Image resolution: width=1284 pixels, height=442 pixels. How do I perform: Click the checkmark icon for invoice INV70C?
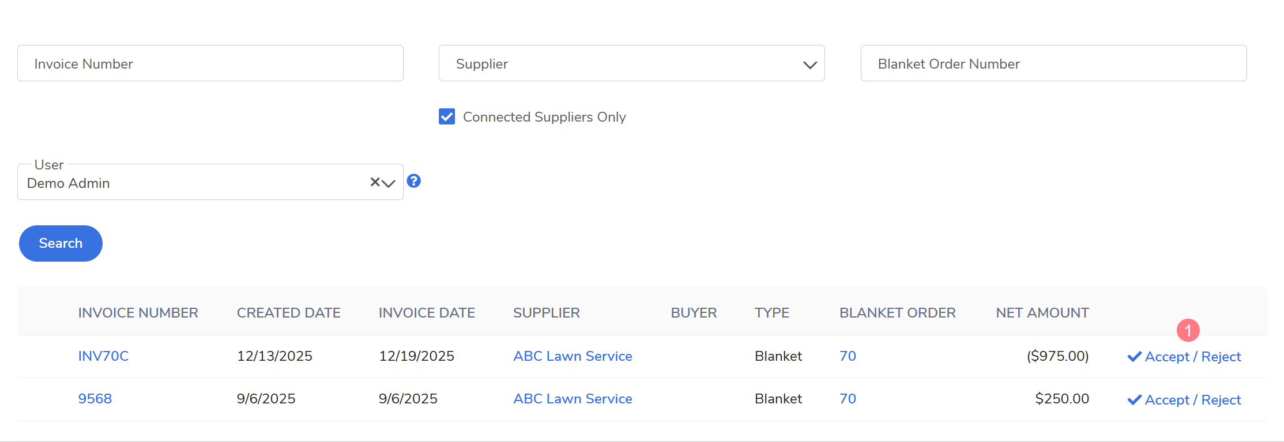(x=1134, y=357)
